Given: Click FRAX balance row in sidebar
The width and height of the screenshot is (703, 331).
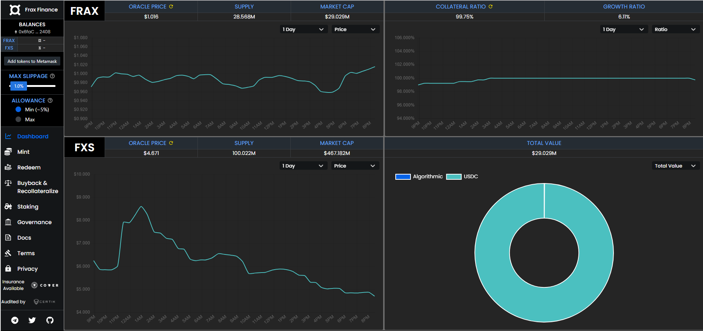Looking at the screenshot, I should pos(32,40).
